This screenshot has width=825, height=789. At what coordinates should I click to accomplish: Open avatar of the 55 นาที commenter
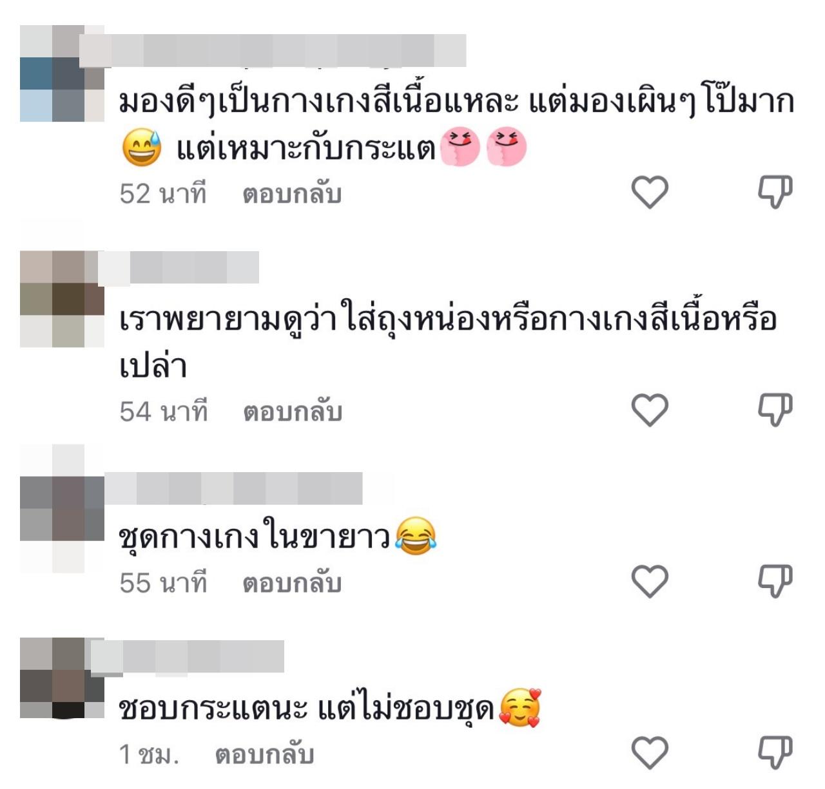62,509
